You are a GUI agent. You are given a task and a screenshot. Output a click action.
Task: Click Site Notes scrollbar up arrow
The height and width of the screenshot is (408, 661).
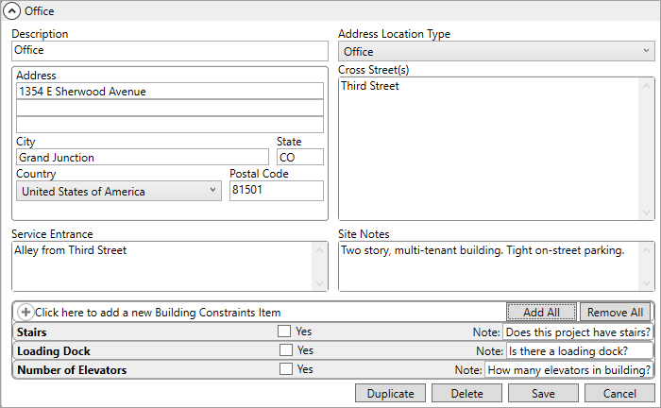coord(646,250)
